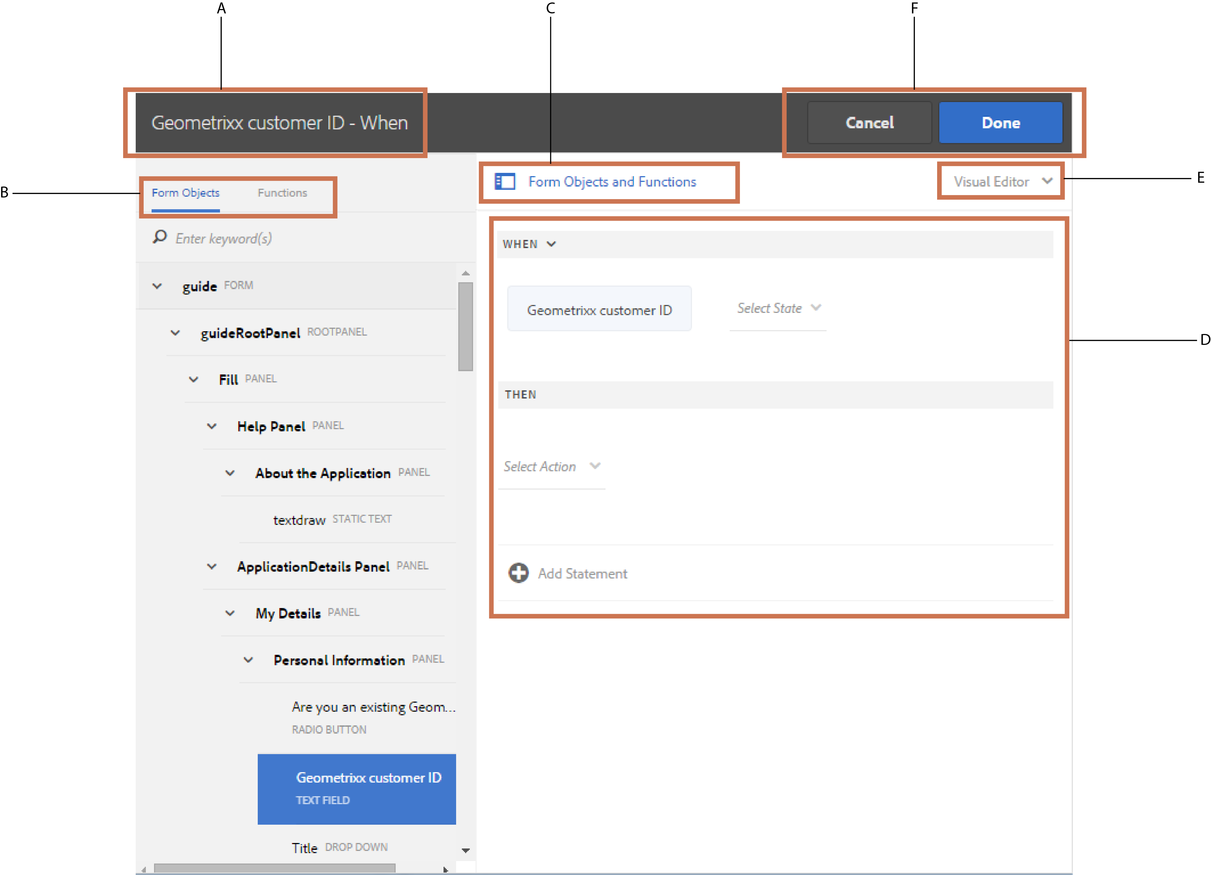1211x875 pixels.
Task: Collapse the guide FORM node
Action: 157,286
